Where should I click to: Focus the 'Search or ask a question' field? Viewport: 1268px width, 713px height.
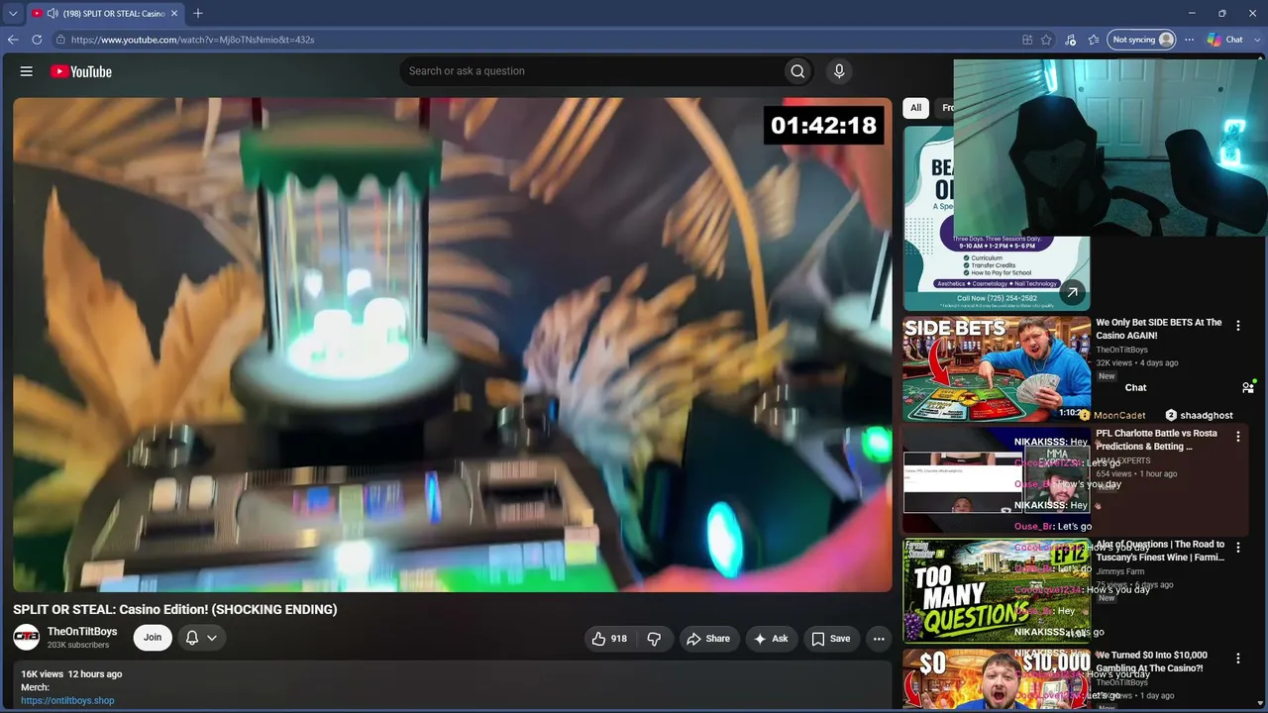point(591,71)
